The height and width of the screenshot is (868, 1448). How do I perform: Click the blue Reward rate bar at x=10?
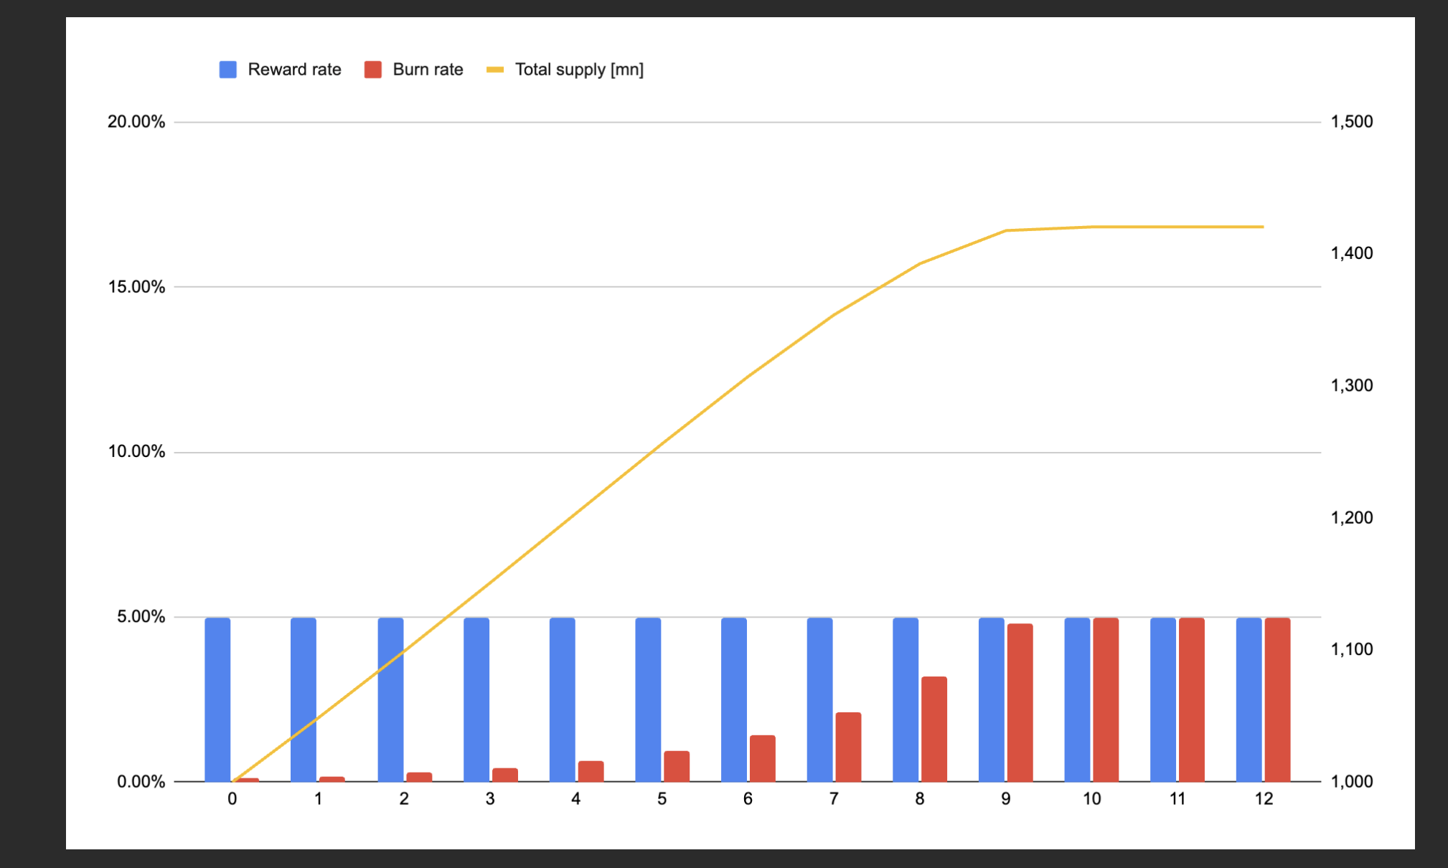coord(1078,699)
